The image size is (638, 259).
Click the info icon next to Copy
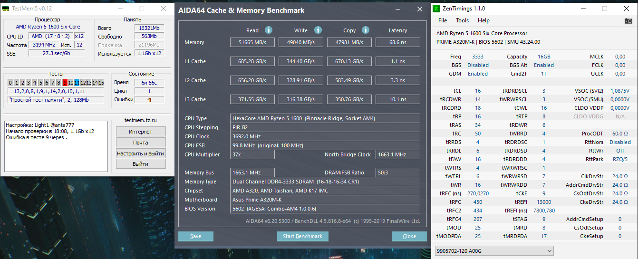coord(366,30)
